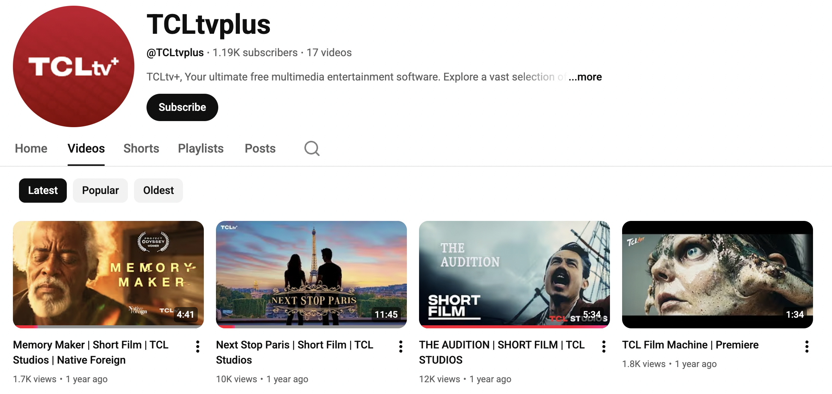Open options menu for TCL Film Machine video
This screenshot has height=394, width=832.
pos(807,347)
